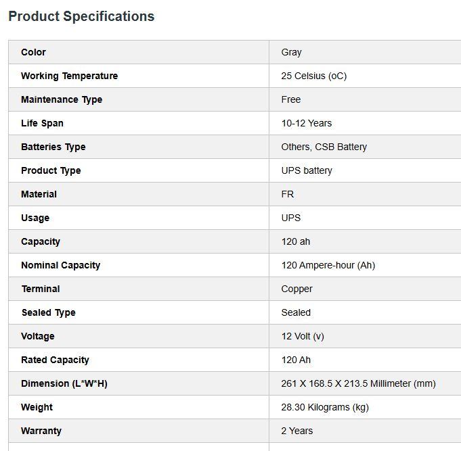Select the Batteries Type label

53,147
